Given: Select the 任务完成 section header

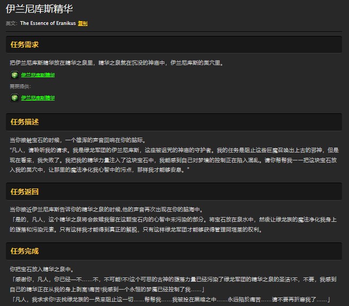Looking at the screenshot, I should (25, 251).
